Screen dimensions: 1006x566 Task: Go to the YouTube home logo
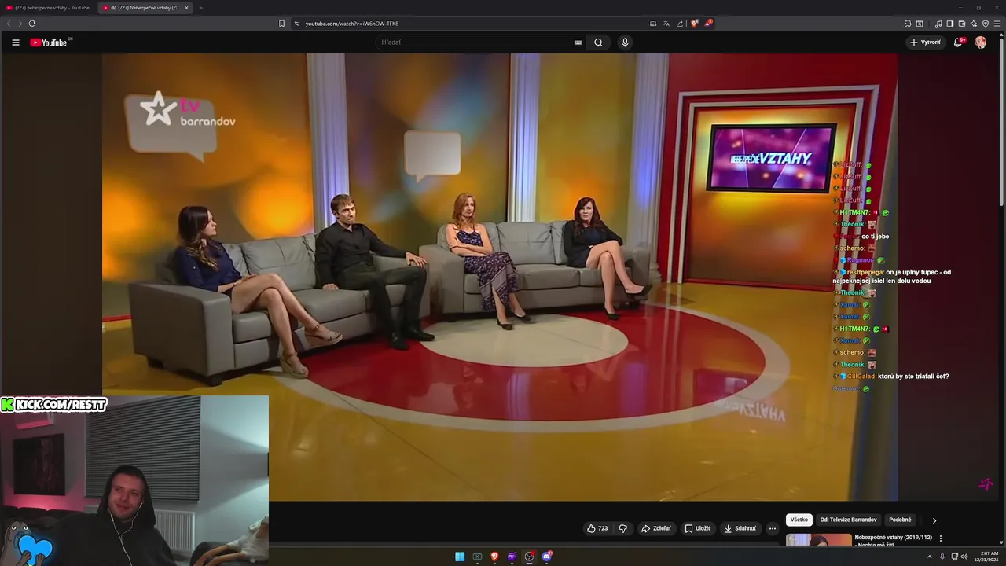point(49,42)
